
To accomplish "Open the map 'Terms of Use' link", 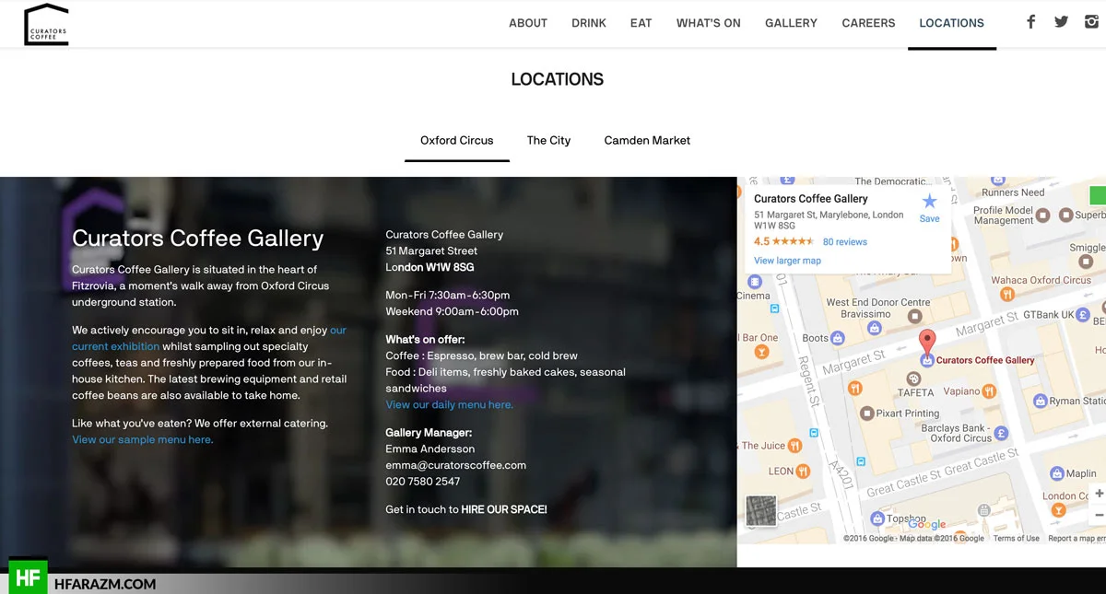I will click(1017, 539).
